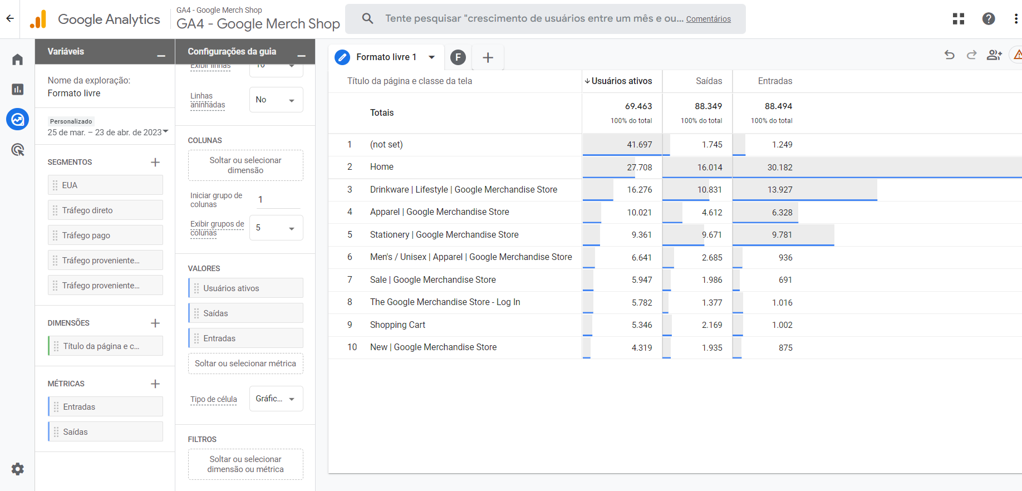Click Usuários ativos chip in Valores
1022x491 pixels.
(x=245, y=288)
